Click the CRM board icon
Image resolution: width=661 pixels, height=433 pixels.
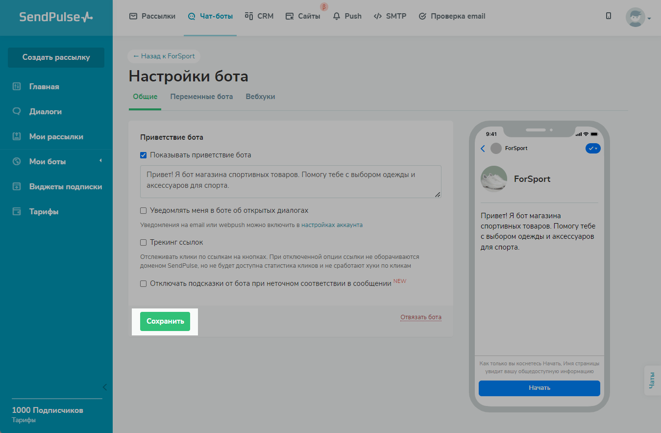pos(249,16)
